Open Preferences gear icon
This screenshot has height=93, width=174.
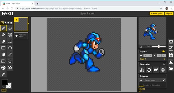coord(171,42)
